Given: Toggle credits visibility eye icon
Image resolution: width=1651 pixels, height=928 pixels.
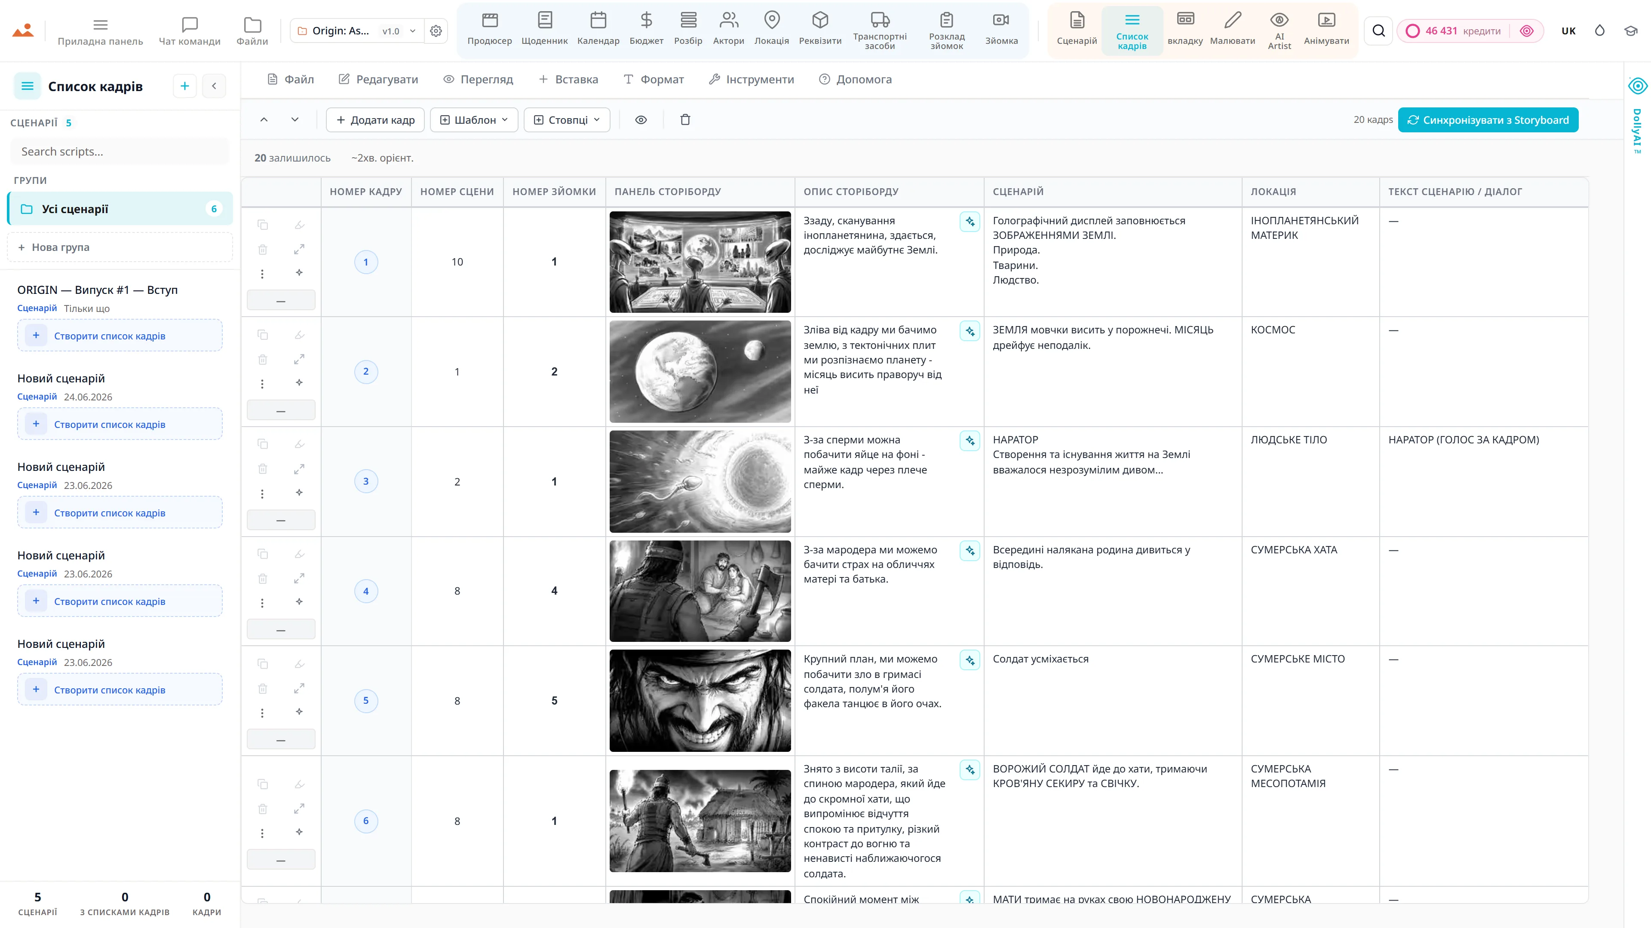Looking at the screenshot, I should tap(1527, 31).
